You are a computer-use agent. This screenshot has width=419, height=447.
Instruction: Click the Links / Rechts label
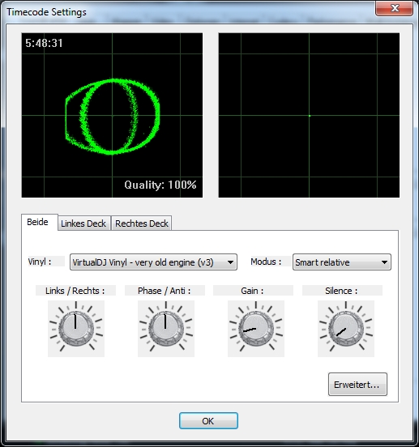click(75, 291)
